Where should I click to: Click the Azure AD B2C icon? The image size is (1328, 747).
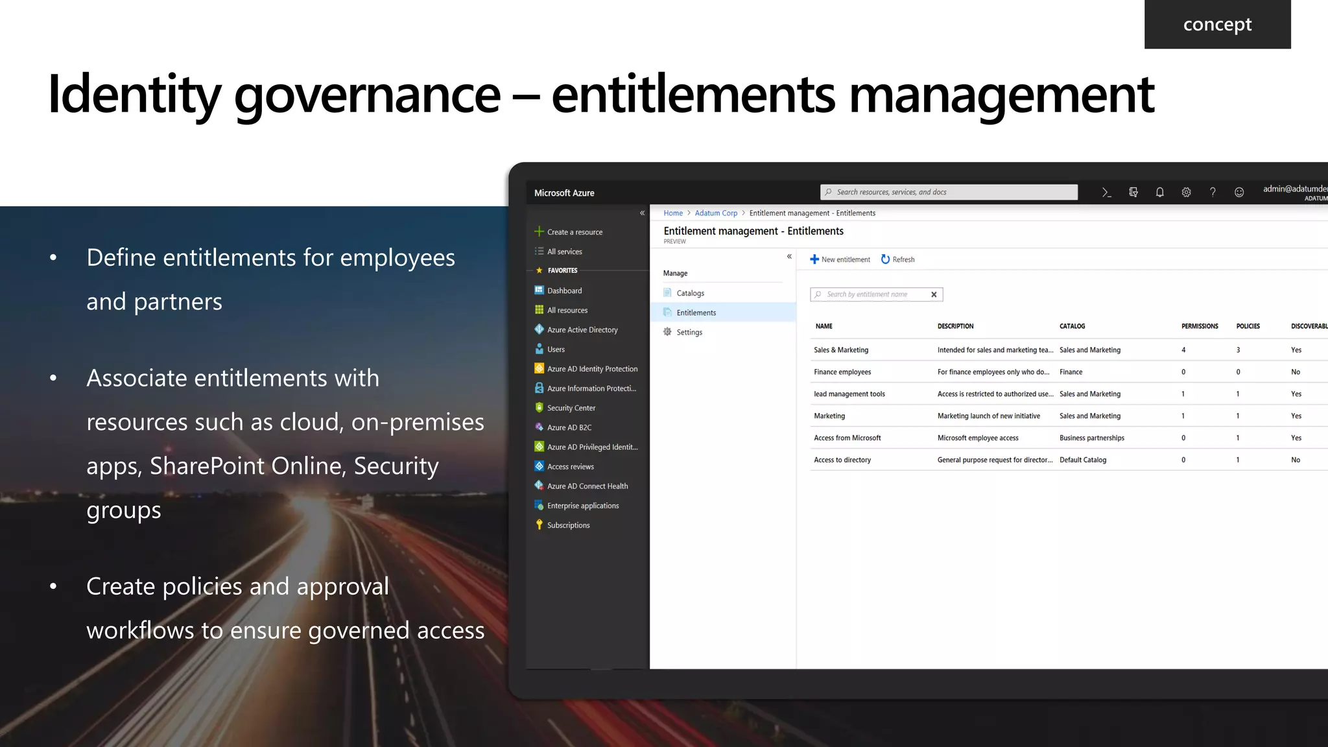539,427
